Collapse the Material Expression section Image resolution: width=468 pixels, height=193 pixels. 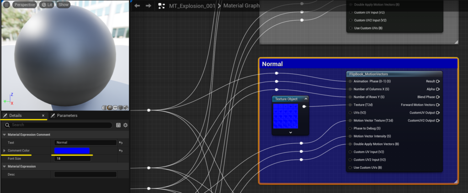[4, 167]
